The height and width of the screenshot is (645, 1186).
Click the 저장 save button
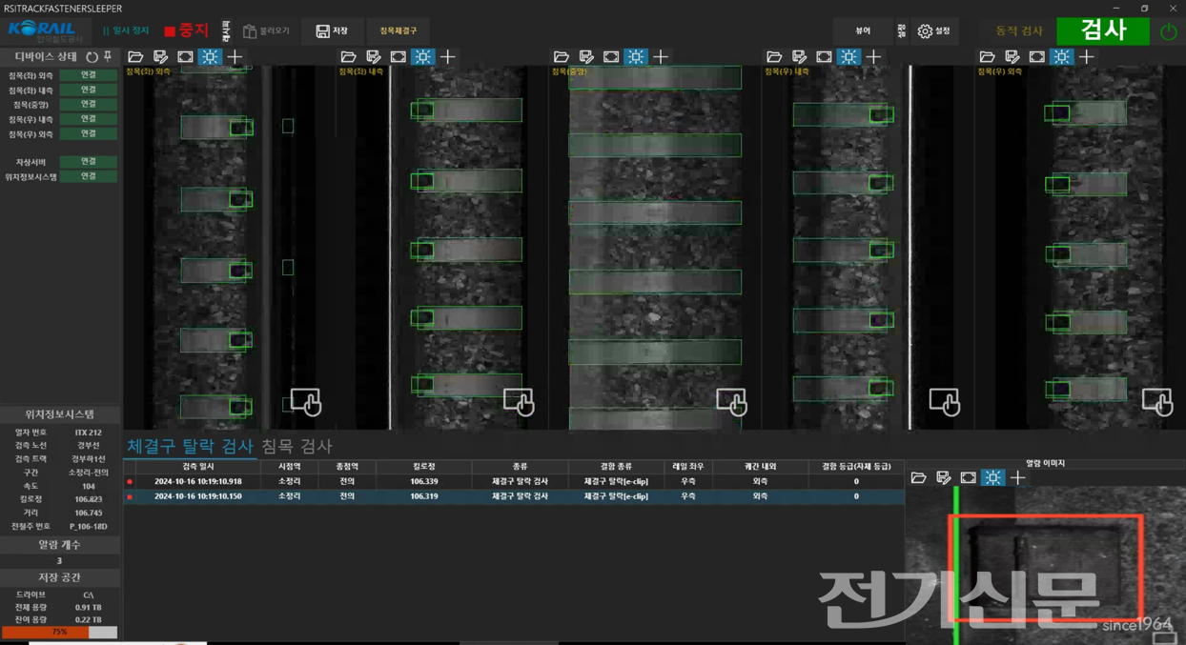[332, 31]
